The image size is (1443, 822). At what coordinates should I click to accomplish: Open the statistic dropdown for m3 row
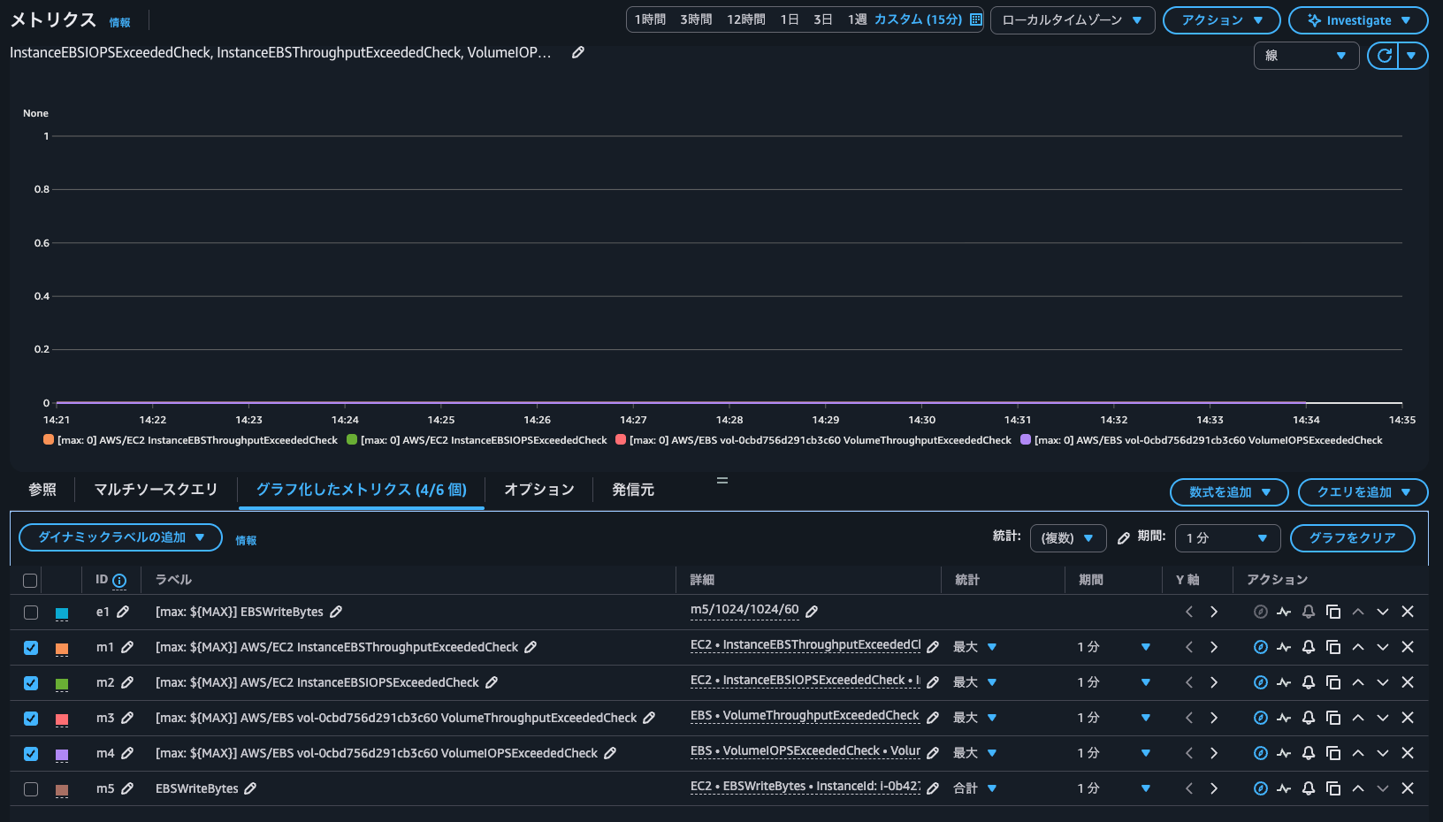[974, 718]
